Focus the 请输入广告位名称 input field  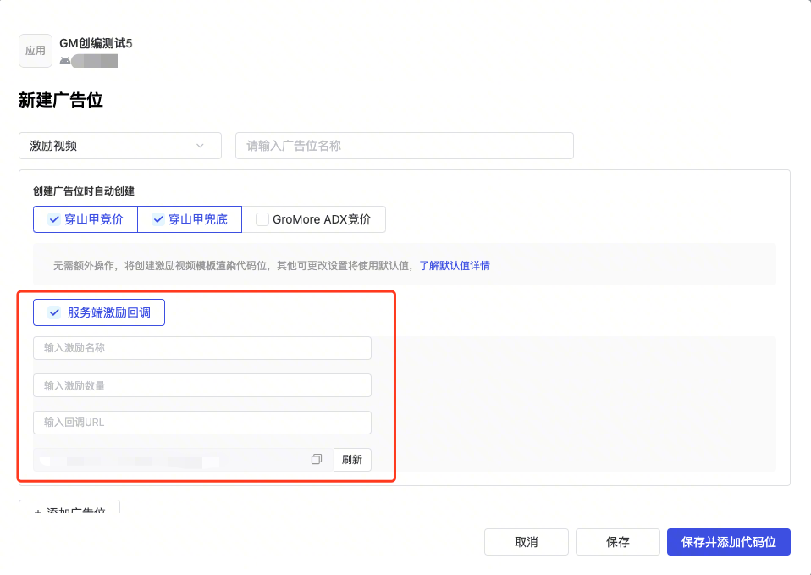point(404,146)
